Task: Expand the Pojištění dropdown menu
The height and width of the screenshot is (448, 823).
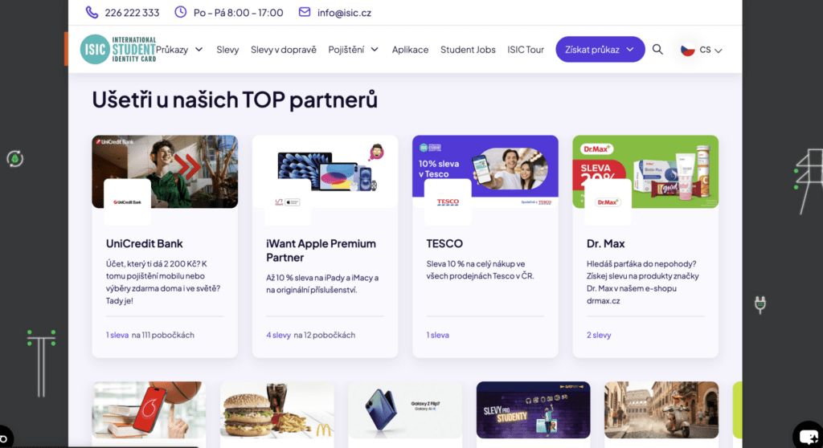Action: [354, 49]
